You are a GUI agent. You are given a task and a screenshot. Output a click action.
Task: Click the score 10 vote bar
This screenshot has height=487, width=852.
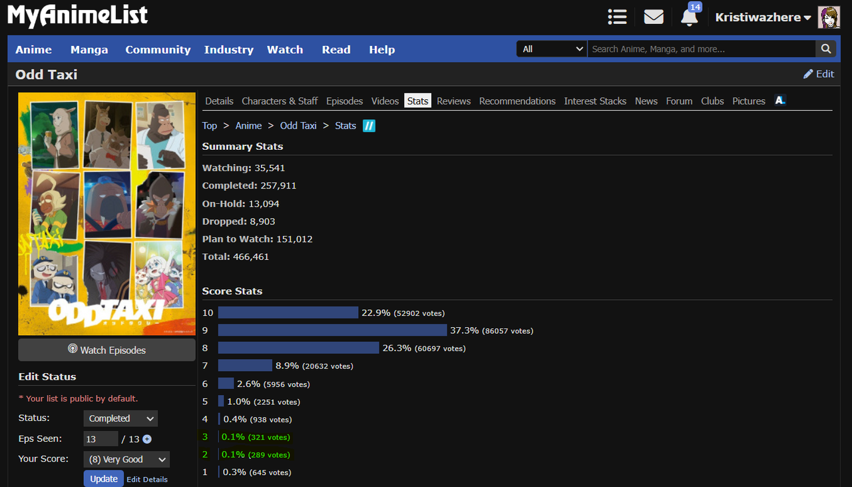pyautogui.click(x=288, y=312)
